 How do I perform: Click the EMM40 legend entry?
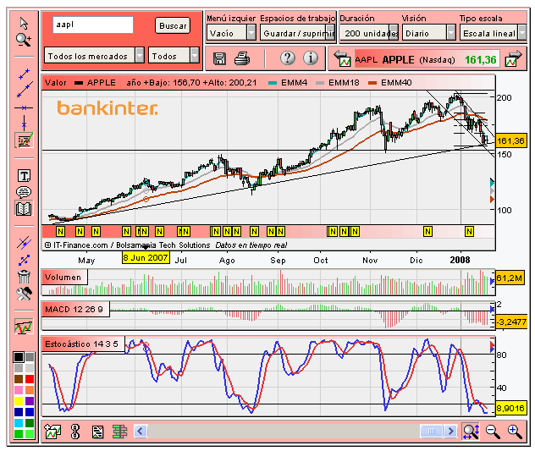point(390,83)
